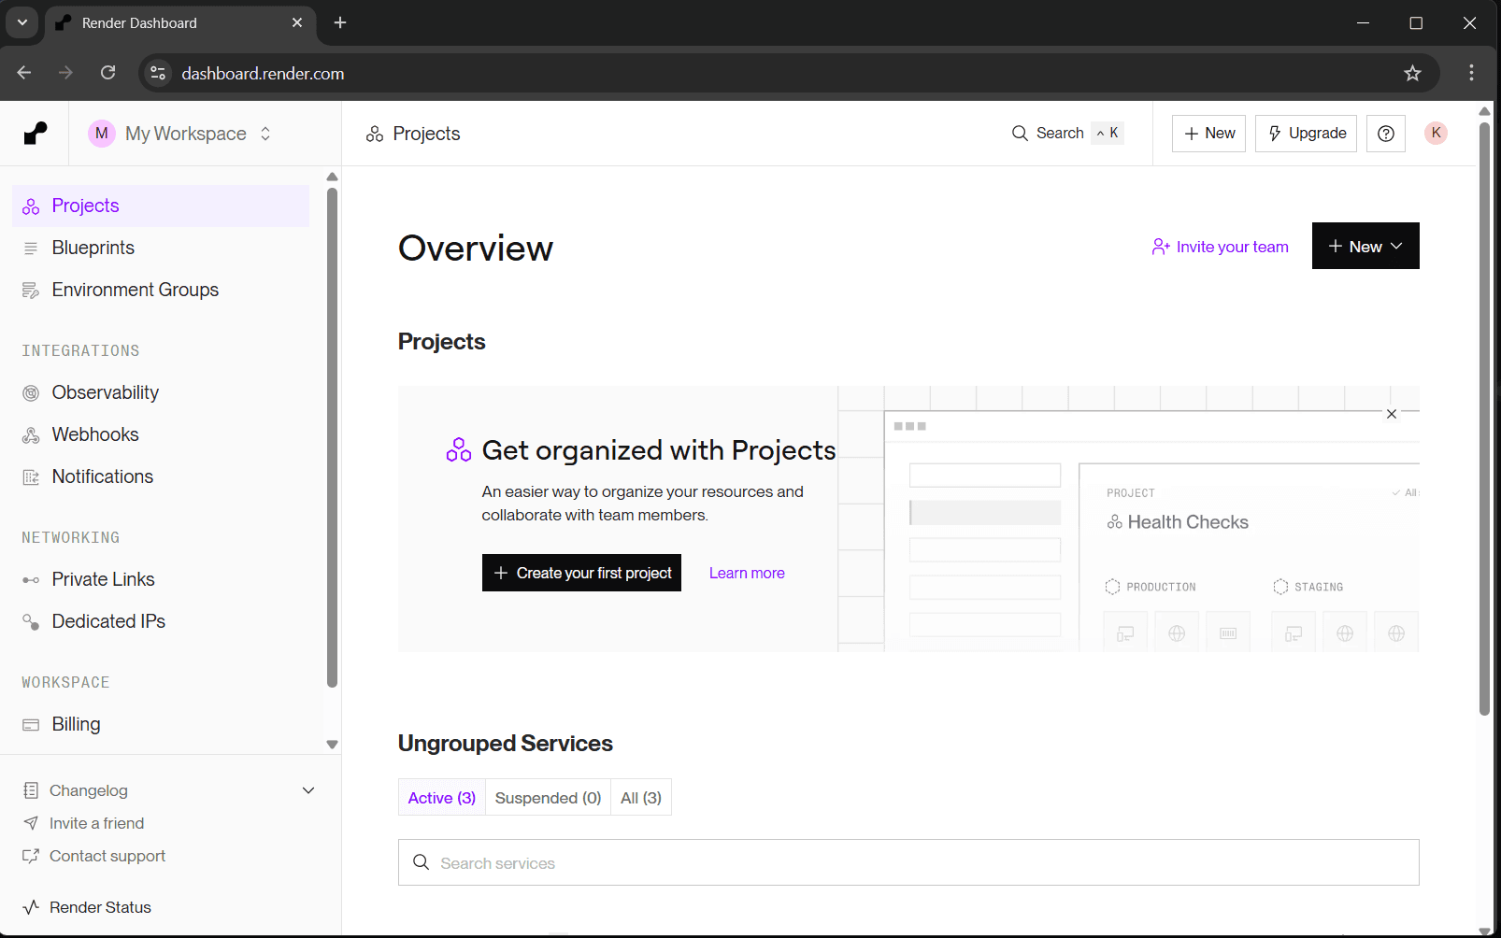Click the Projects sidebar icon
Image resolution: width=1501 pixels, height=938 pixels.
(31, 206)
